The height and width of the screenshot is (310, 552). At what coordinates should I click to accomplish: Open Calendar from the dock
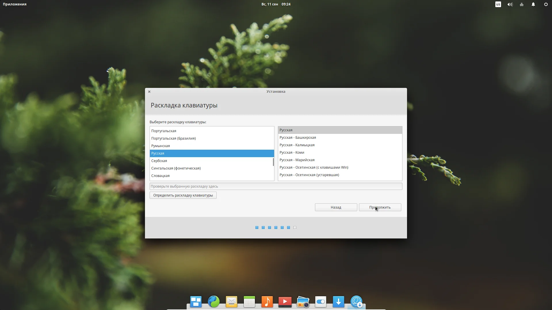249,302
